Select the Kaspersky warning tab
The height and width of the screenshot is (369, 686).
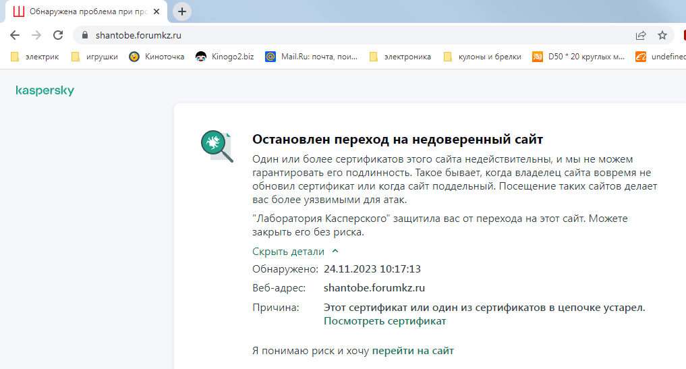tap(86, 12)
